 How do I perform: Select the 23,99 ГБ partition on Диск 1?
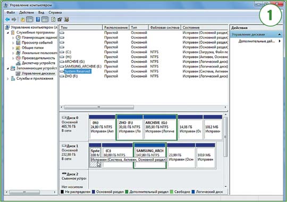(181, 155)
